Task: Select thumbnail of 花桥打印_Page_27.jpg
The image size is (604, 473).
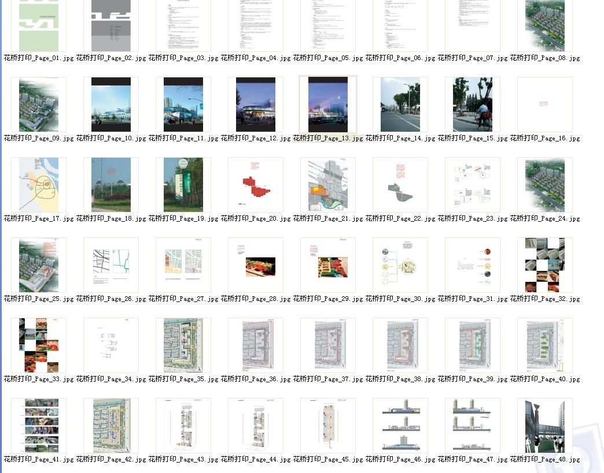Action: pyautogui.click(x=183, y=265)
